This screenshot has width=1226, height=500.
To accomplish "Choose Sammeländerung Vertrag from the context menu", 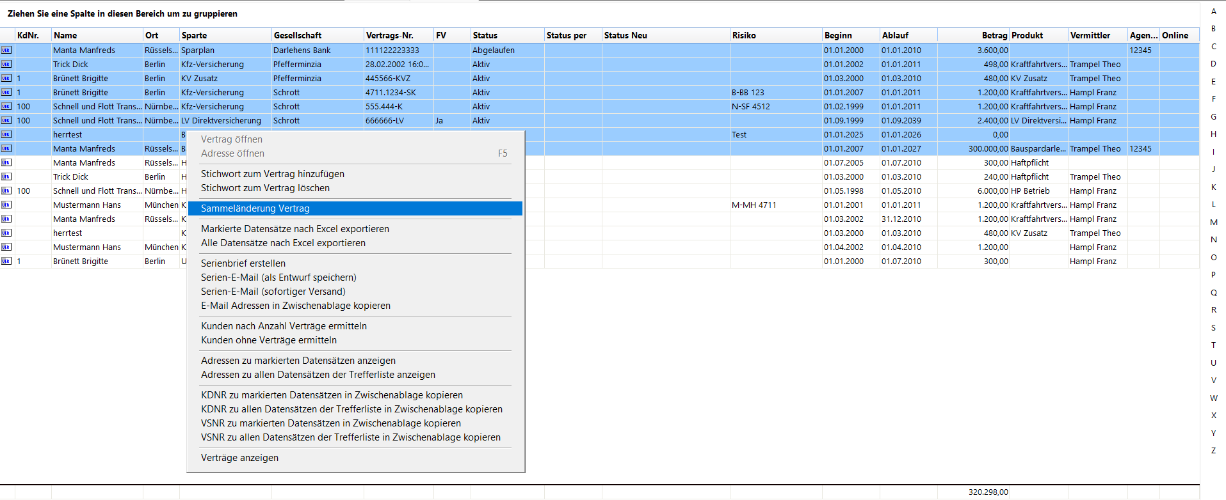I will (x=255, y=208).
